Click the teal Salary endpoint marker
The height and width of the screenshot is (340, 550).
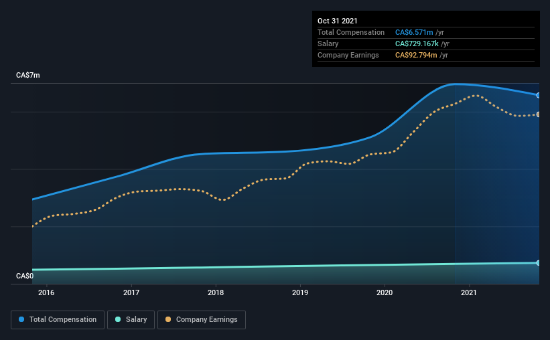point(538,263)
